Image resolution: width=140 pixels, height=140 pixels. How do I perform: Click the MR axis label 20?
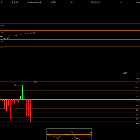[x=136, y=97]
